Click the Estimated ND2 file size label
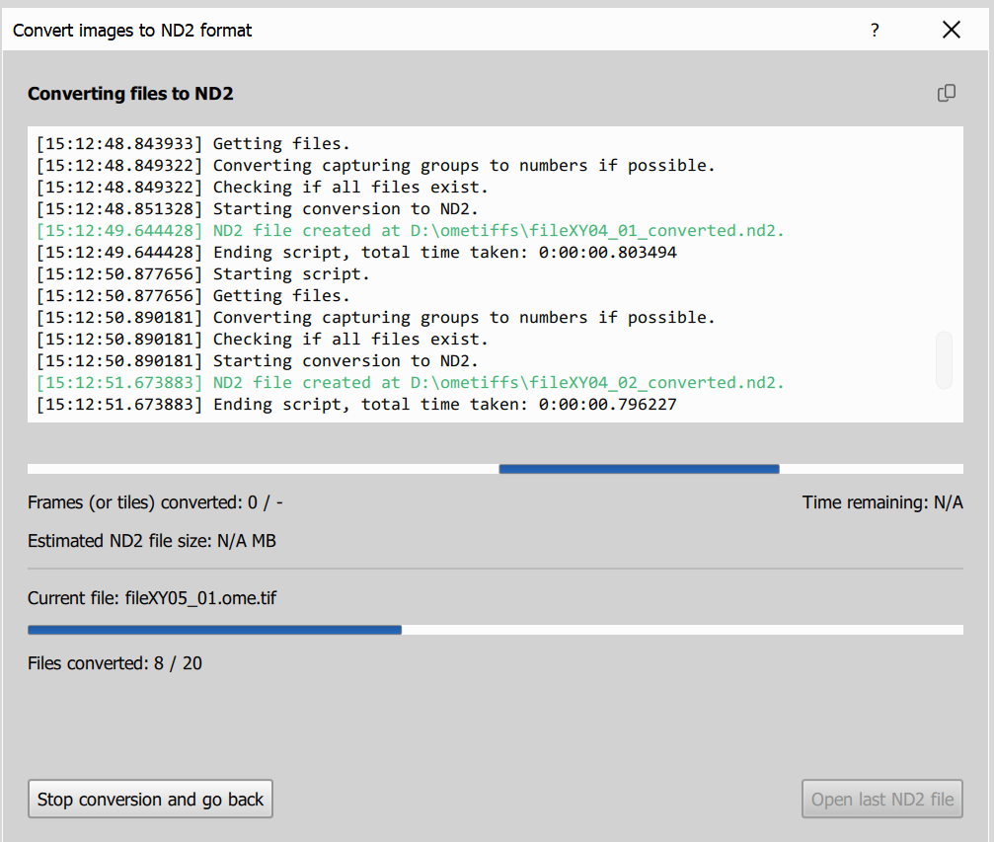The image size is (994, 842). coord(151,540)
